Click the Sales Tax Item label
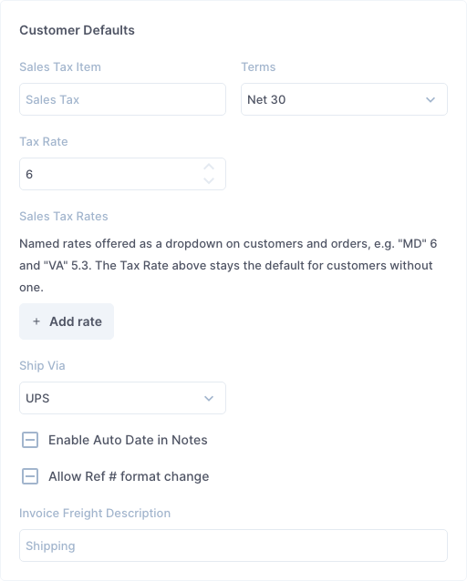The height and width of the screenshot is (581, 467). coord(60,67)
